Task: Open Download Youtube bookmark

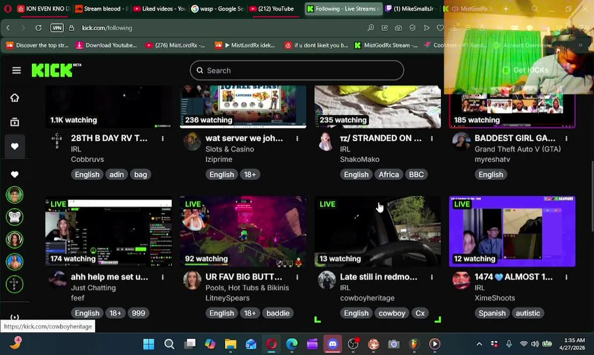Action: click(x=106, y=45)
